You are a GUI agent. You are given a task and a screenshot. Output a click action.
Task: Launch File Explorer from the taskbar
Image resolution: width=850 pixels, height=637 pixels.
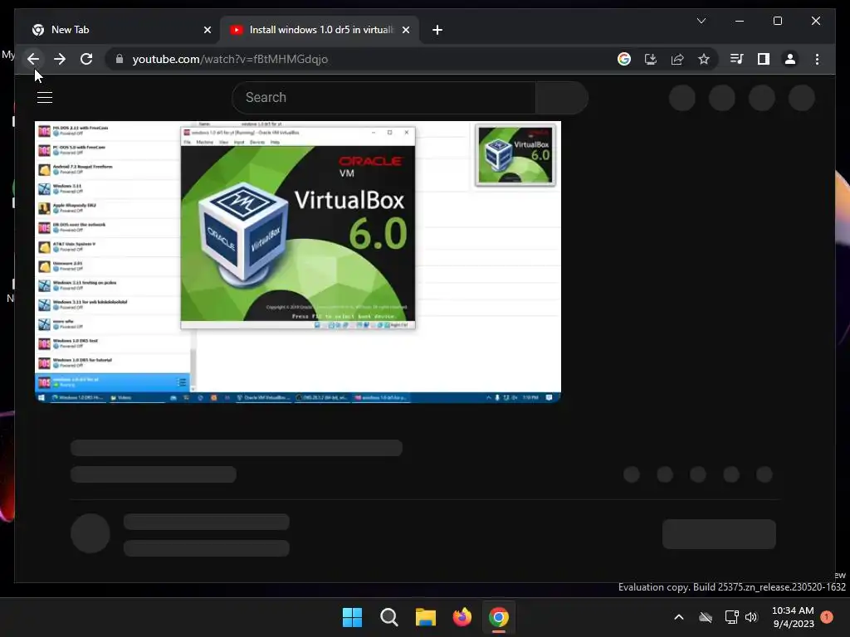pyautogui.click(x=426, y=617)
